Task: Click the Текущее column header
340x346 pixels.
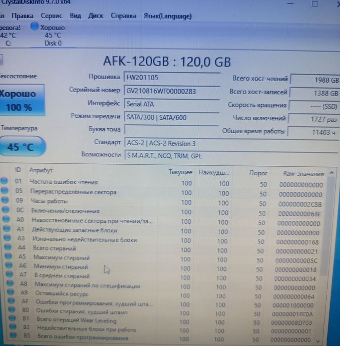Action: 180,172
